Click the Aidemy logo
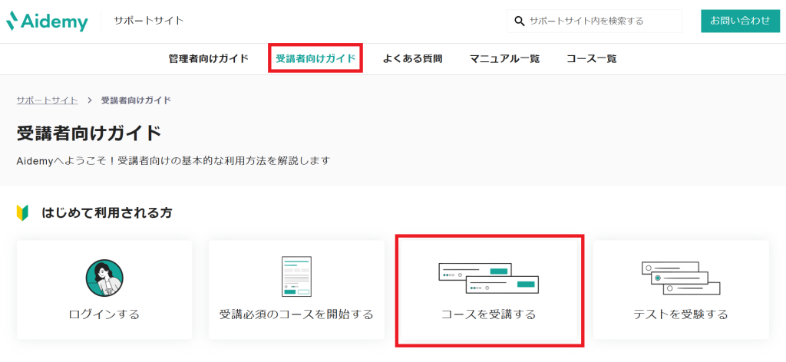This screenshot has height=362, width=786. pos(48,21)
